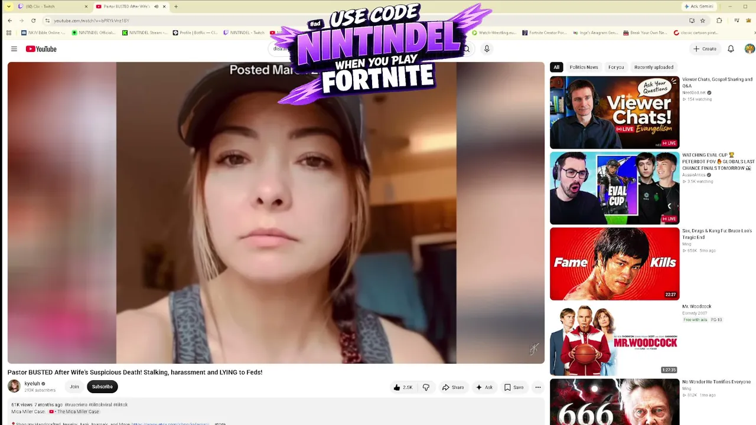The height and width of the screenshot is (425, 756).
Task: View site information icon in address bar
Action: coord(47,21)
